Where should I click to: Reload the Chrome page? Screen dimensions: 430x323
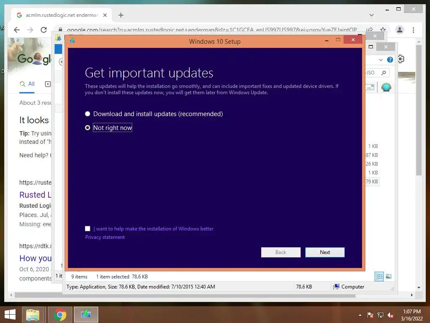(44, 30)
